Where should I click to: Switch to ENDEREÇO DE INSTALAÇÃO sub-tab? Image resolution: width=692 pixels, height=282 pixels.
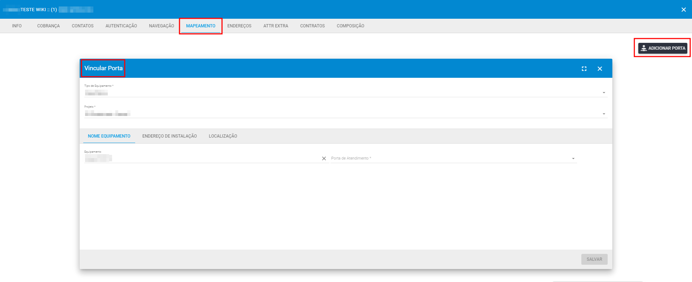169,136
